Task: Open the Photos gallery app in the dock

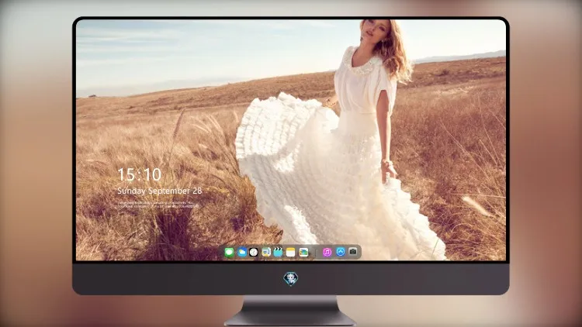Action: (x=303, y=253)
